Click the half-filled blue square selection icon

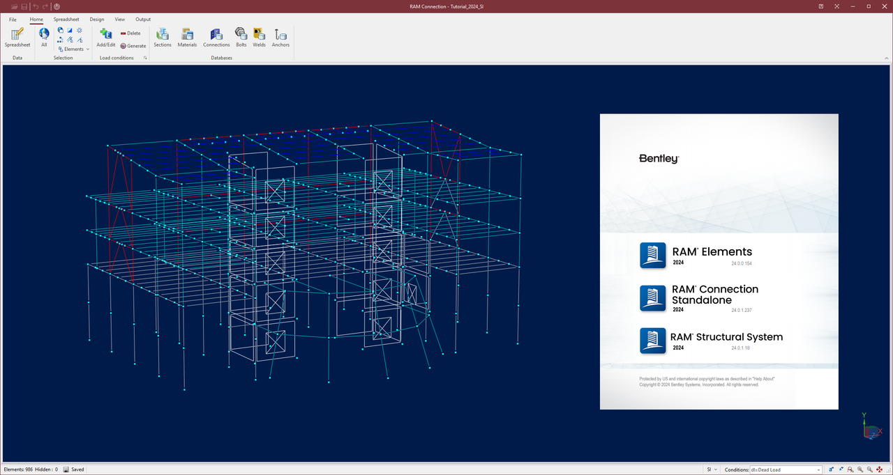pyautogui.click(x=70, y=30)
